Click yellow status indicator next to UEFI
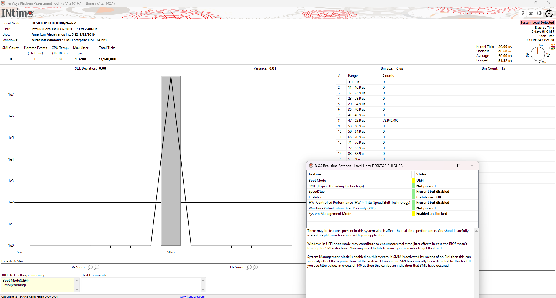Screen dimensions: 556x298 point(413,181)
